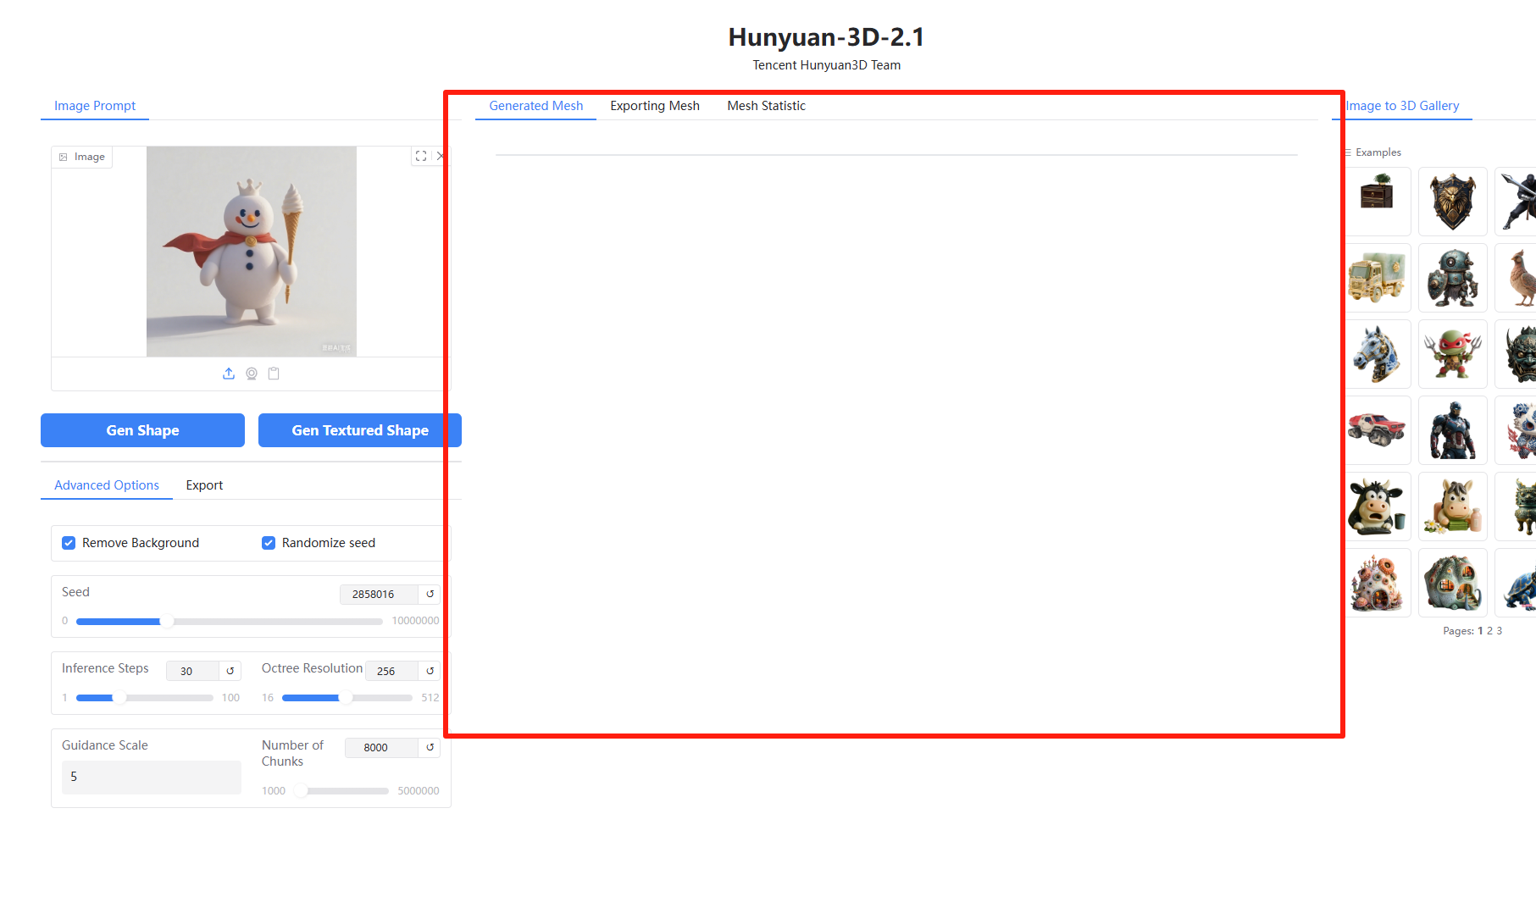The height and width of the screenshot is (919, 1536).
Task: Click the Inference Steps number field
Action: 193,671
